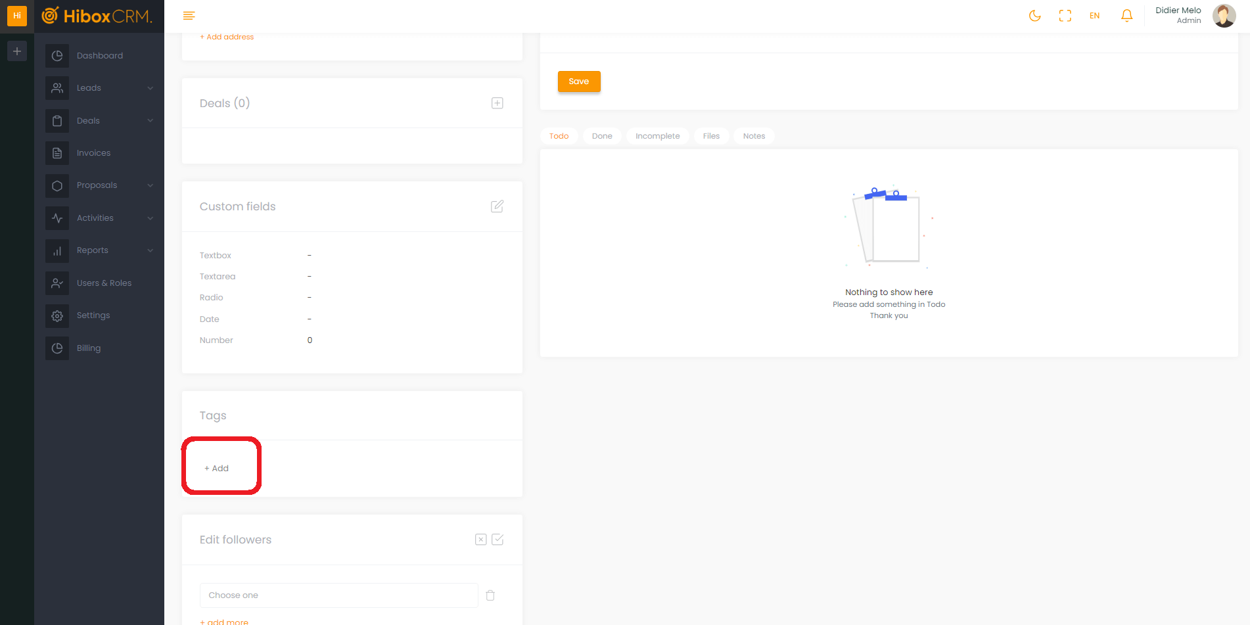Viewport: 1250px width, 625px height.
Task: Expand the Leads sidebar menu
Action: 99,88
